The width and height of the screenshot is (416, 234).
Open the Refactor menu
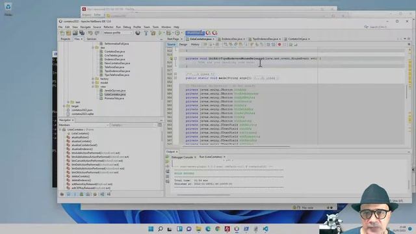click(x=109, y=27)
